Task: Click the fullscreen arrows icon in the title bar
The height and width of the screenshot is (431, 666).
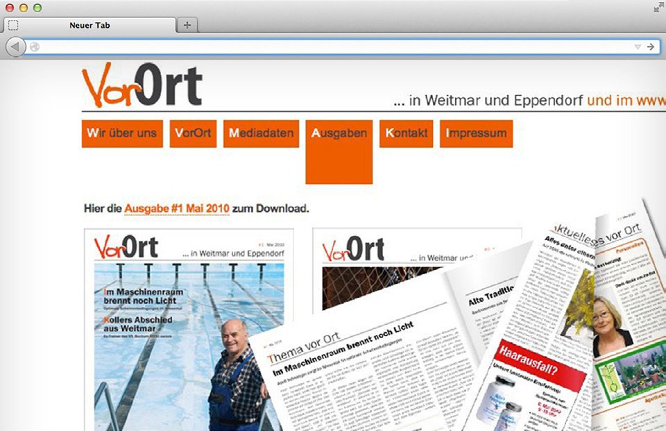Action: [x=659, y=7]
